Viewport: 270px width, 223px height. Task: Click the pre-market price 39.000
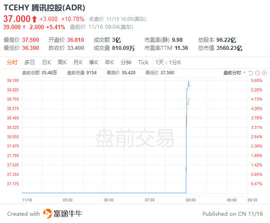(12, 27)
